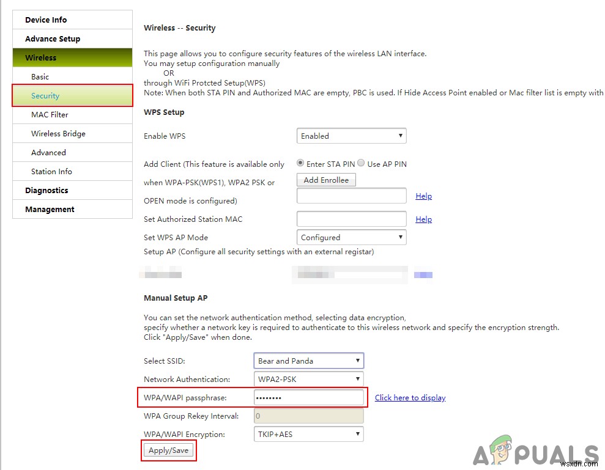View Wireless Bridge configuration
The height and width of the screenshot is (470, 605).
tap(59, 133)
